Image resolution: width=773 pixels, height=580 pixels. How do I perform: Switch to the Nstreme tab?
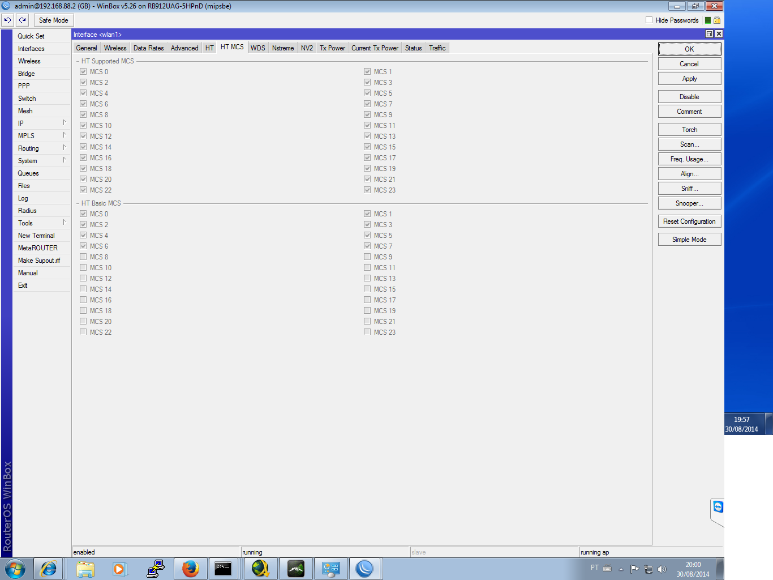(283, 48)
